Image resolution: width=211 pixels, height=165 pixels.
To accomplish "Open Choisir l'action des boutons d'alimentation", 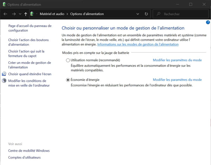I will click(x=28, y=42).
